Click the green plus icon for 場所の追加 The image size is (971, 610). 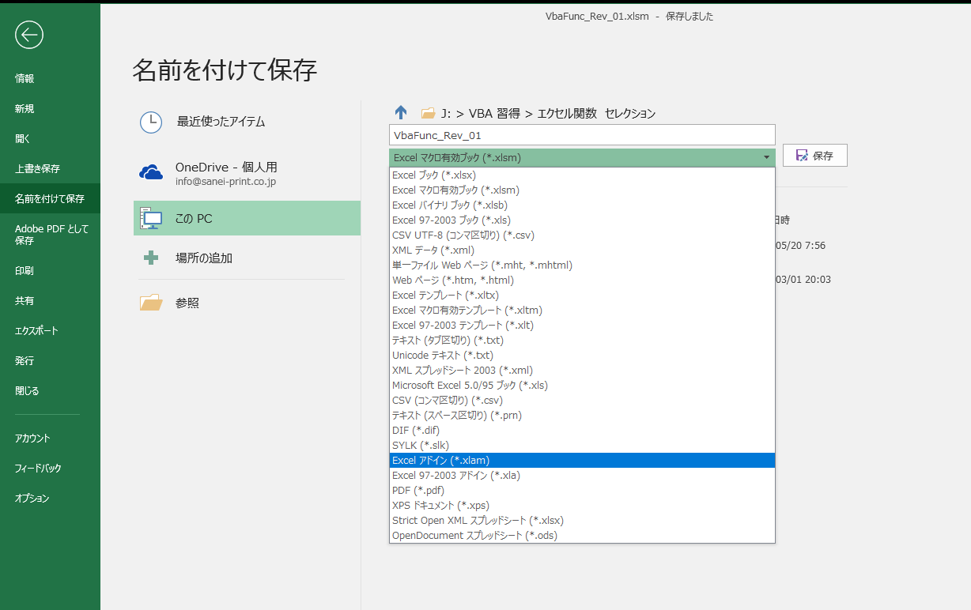click(151, 258)
